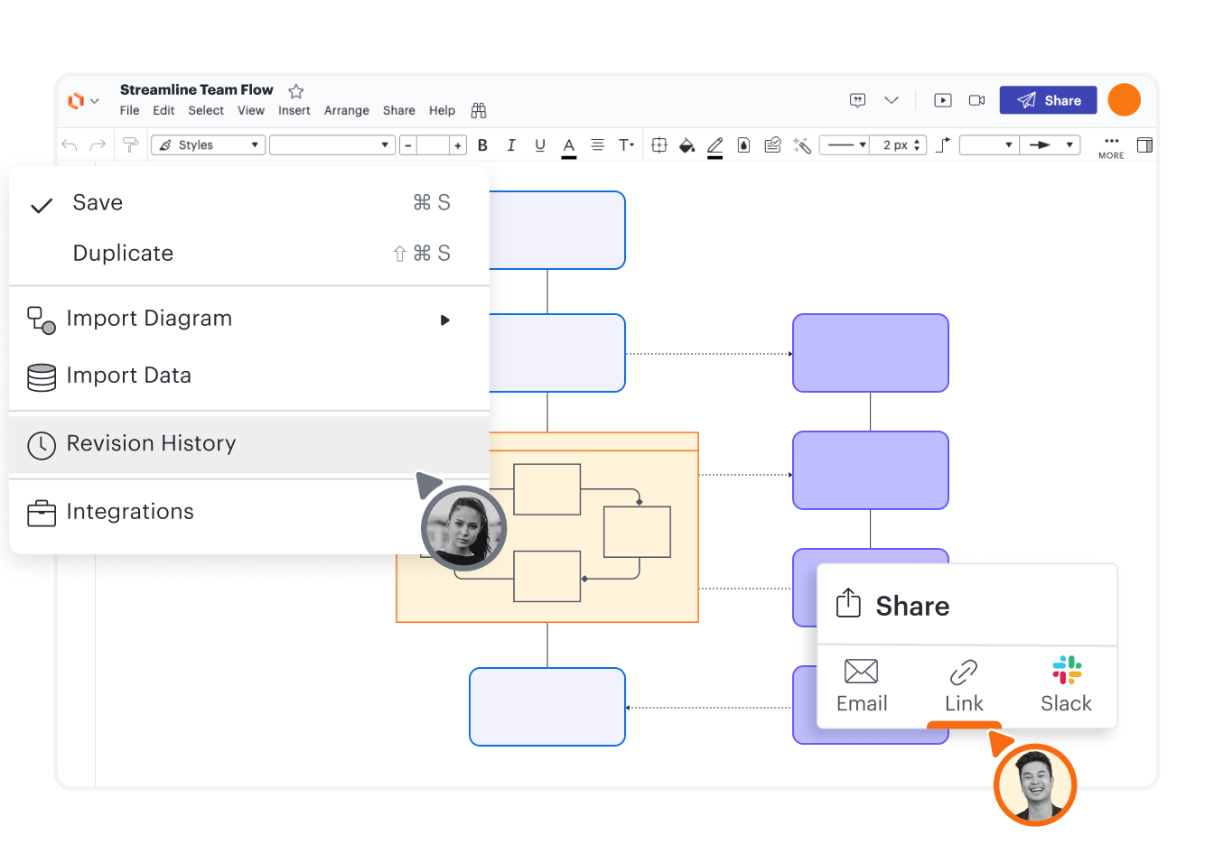Open the Styles dropdown
Viewport: 1214px width, 863px height.
(208, 145)
